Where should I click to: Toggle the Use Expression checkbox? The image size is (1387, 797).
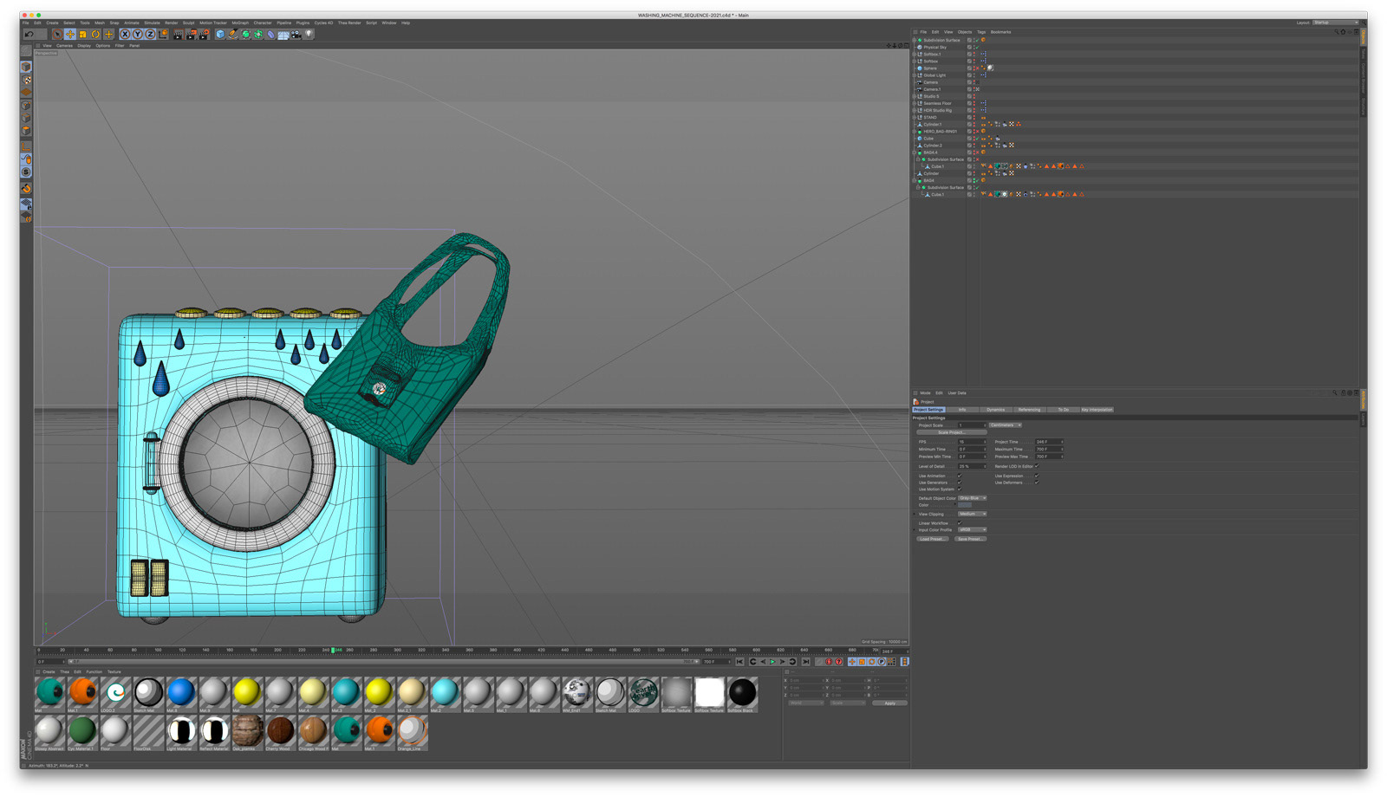1036,476
